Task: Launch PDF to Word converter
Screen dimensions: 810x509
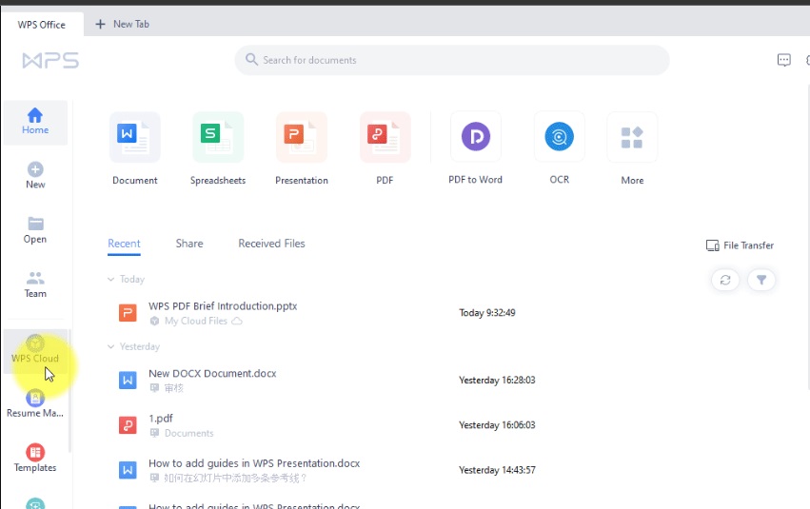Action: 475,148
